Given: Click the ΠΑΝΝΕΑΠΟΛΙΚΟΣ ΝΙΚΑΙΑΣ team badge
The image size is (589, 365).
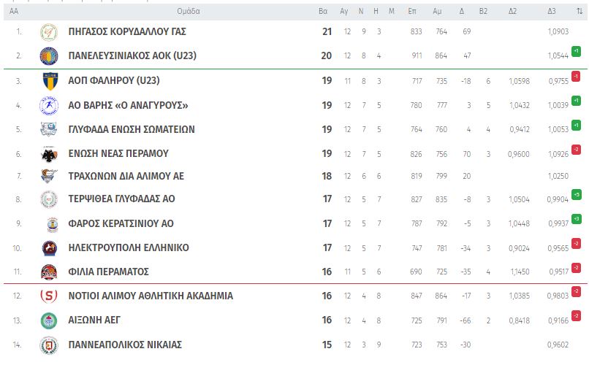Looking at the screenshot, I should click(49, 345).
